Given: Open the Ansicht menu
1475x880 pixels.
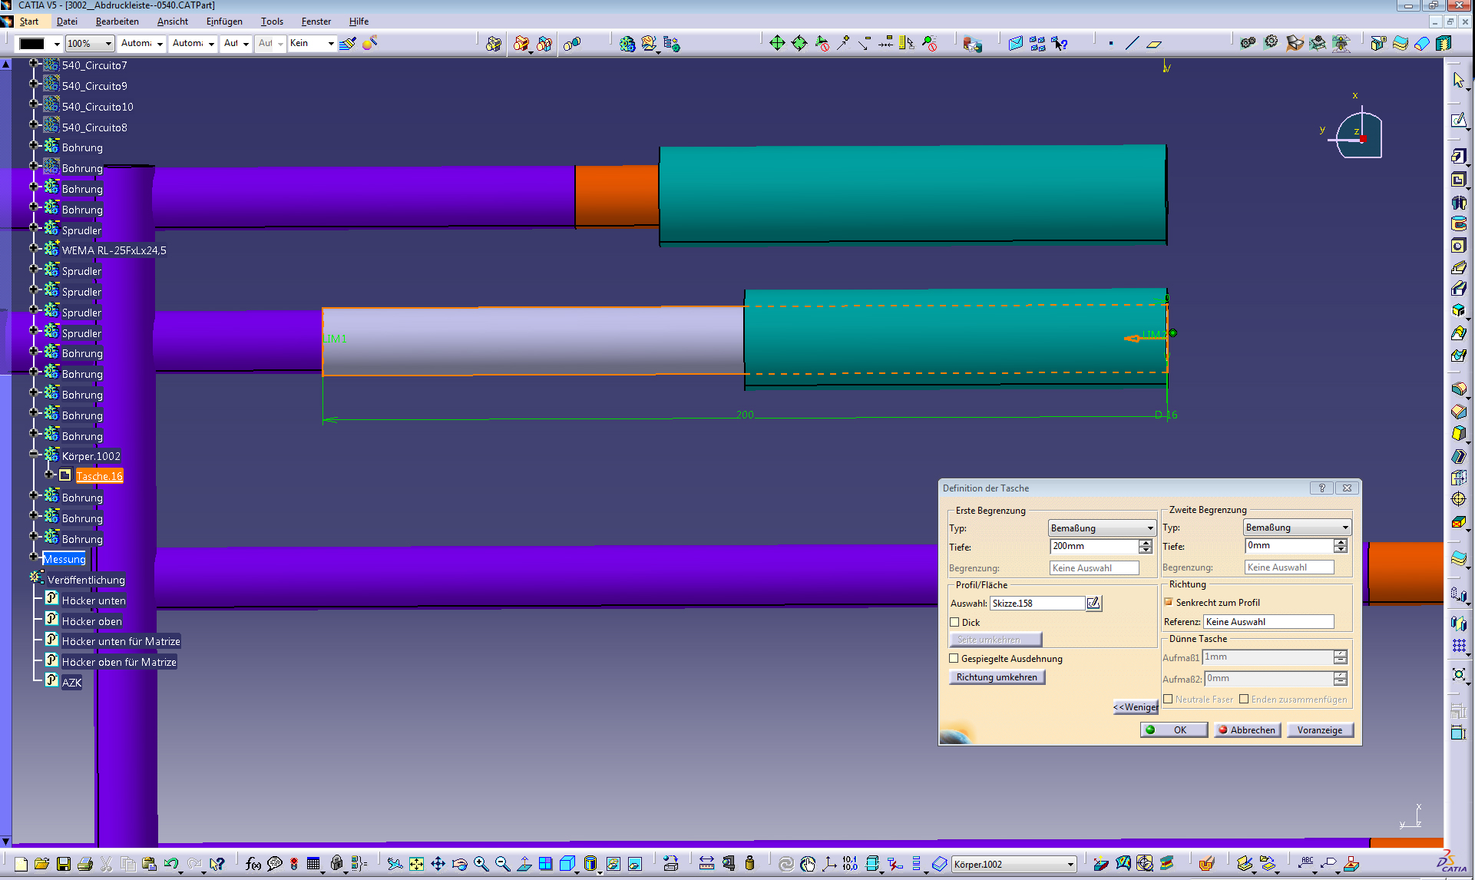Looking at the screenshot, I should [172, 22].
